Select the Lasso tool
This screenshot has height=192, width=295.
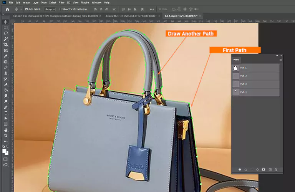pos(6,33)
